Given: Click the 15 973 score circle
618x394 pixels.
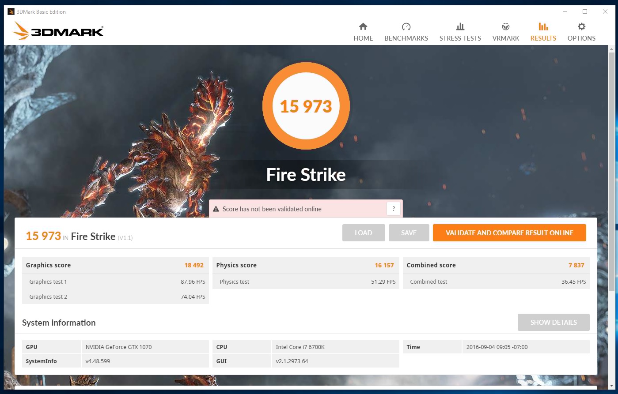Looking at the screenshot, I should click(x=306, y=106).
